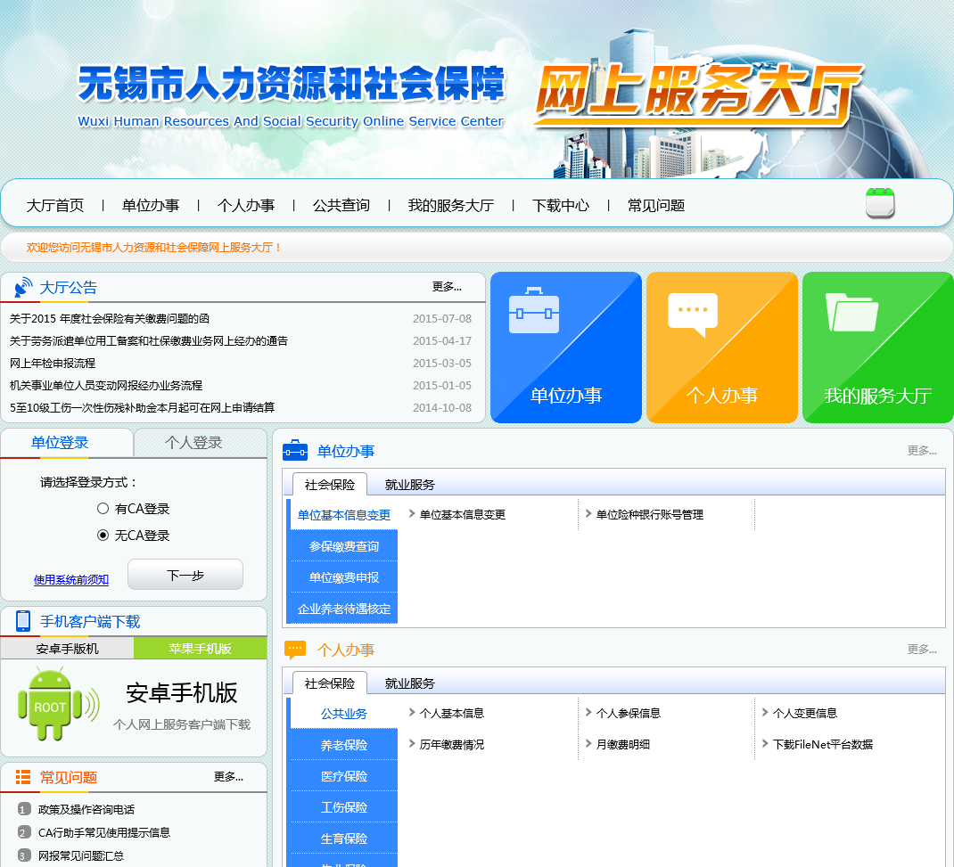Open 大厅首页 in the navigation bar
The height and width of the screenshot is (867, 954).
click(54, 206)
